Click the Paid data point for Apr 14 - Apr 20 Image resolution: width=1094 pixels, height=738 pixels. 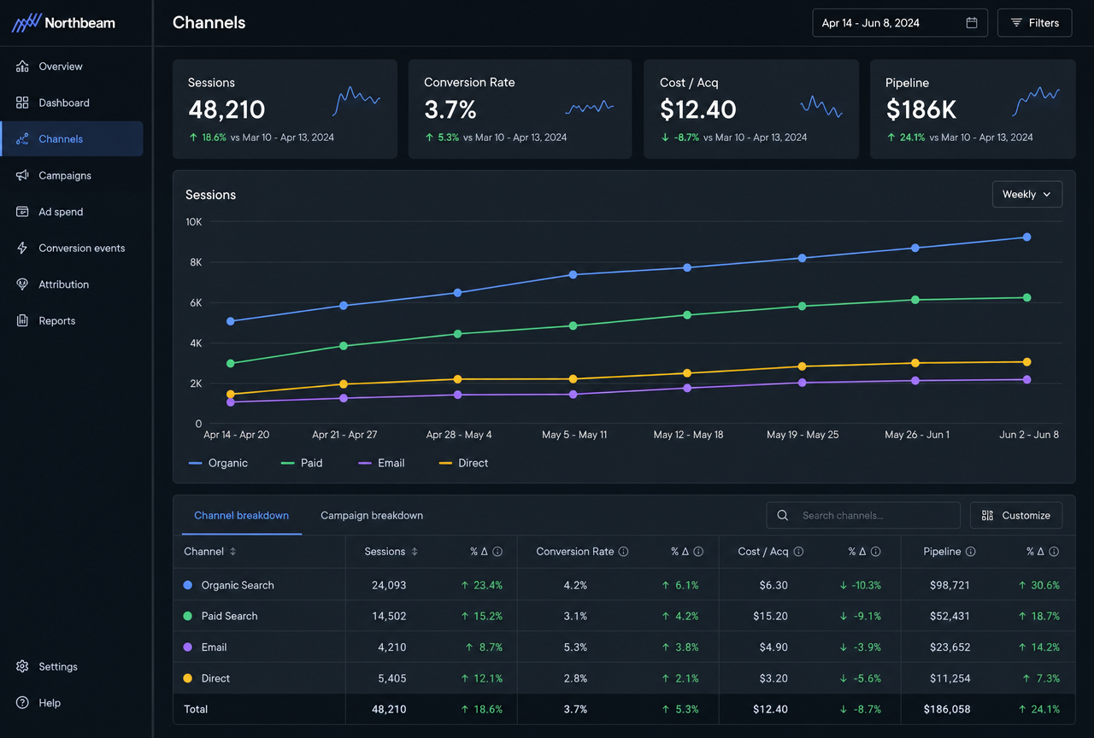point(231,364)
